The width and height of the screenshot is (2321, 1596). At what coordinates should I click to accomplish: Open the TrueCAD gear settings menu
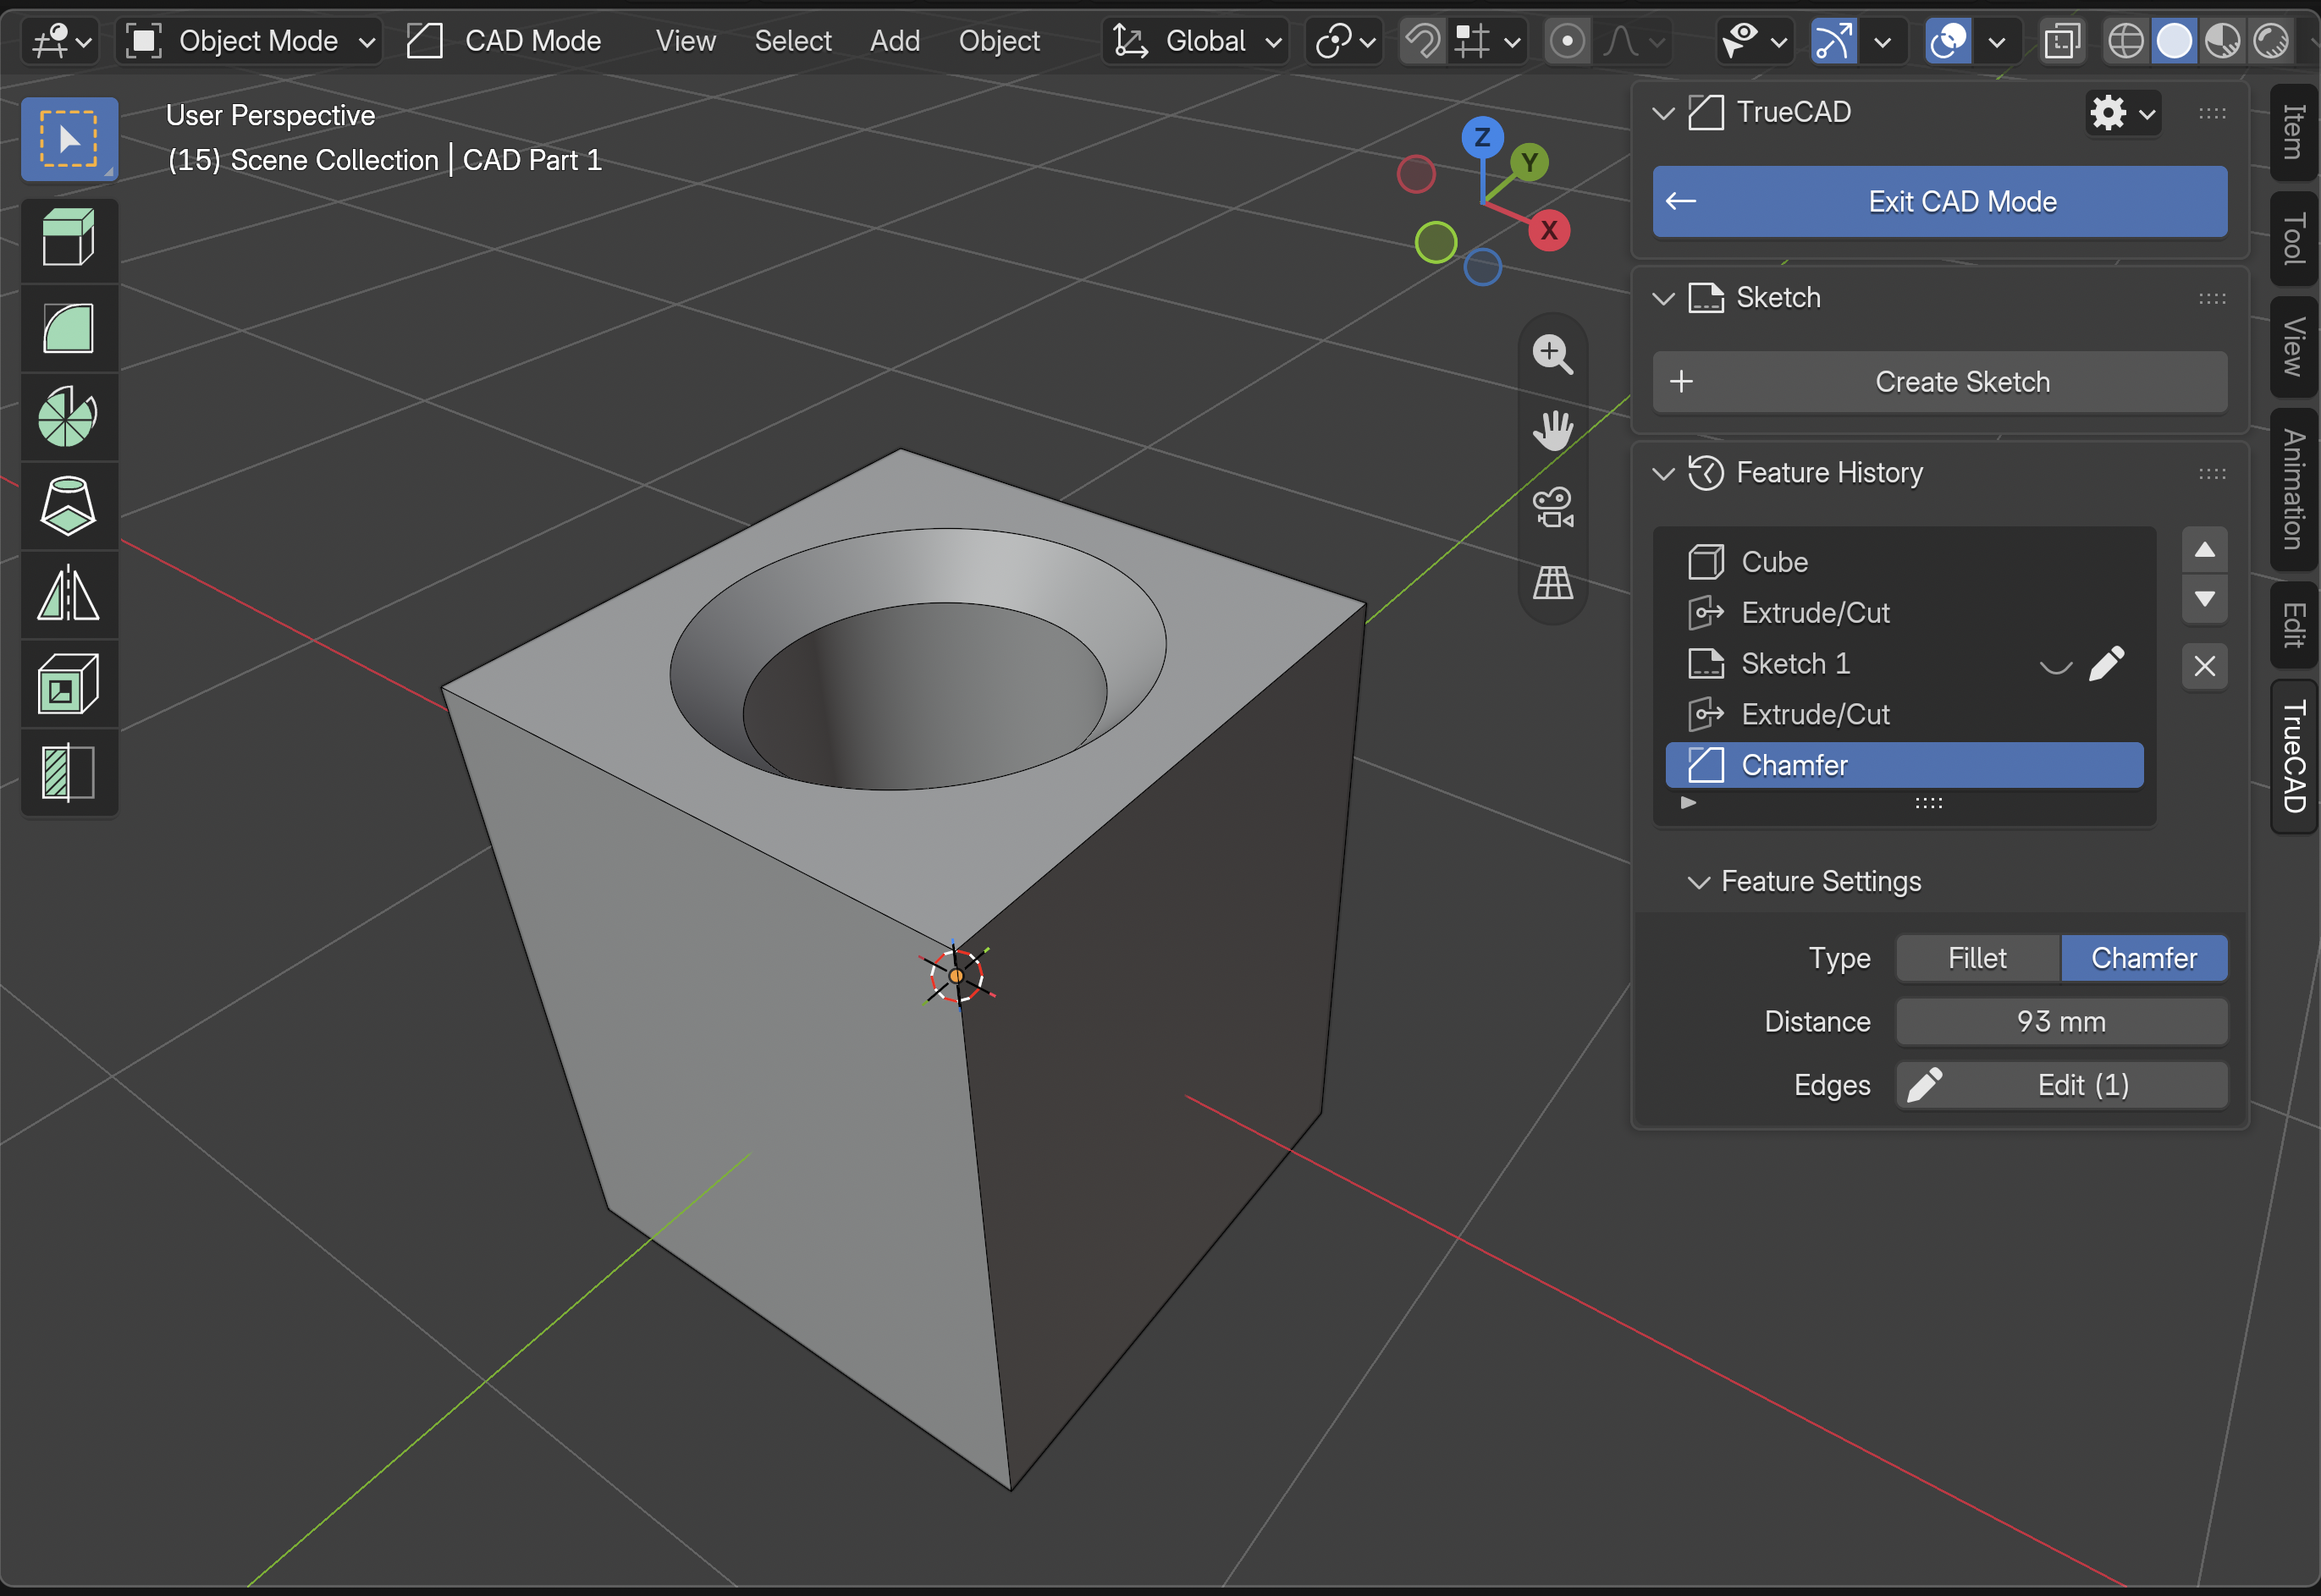point(2122,113)
